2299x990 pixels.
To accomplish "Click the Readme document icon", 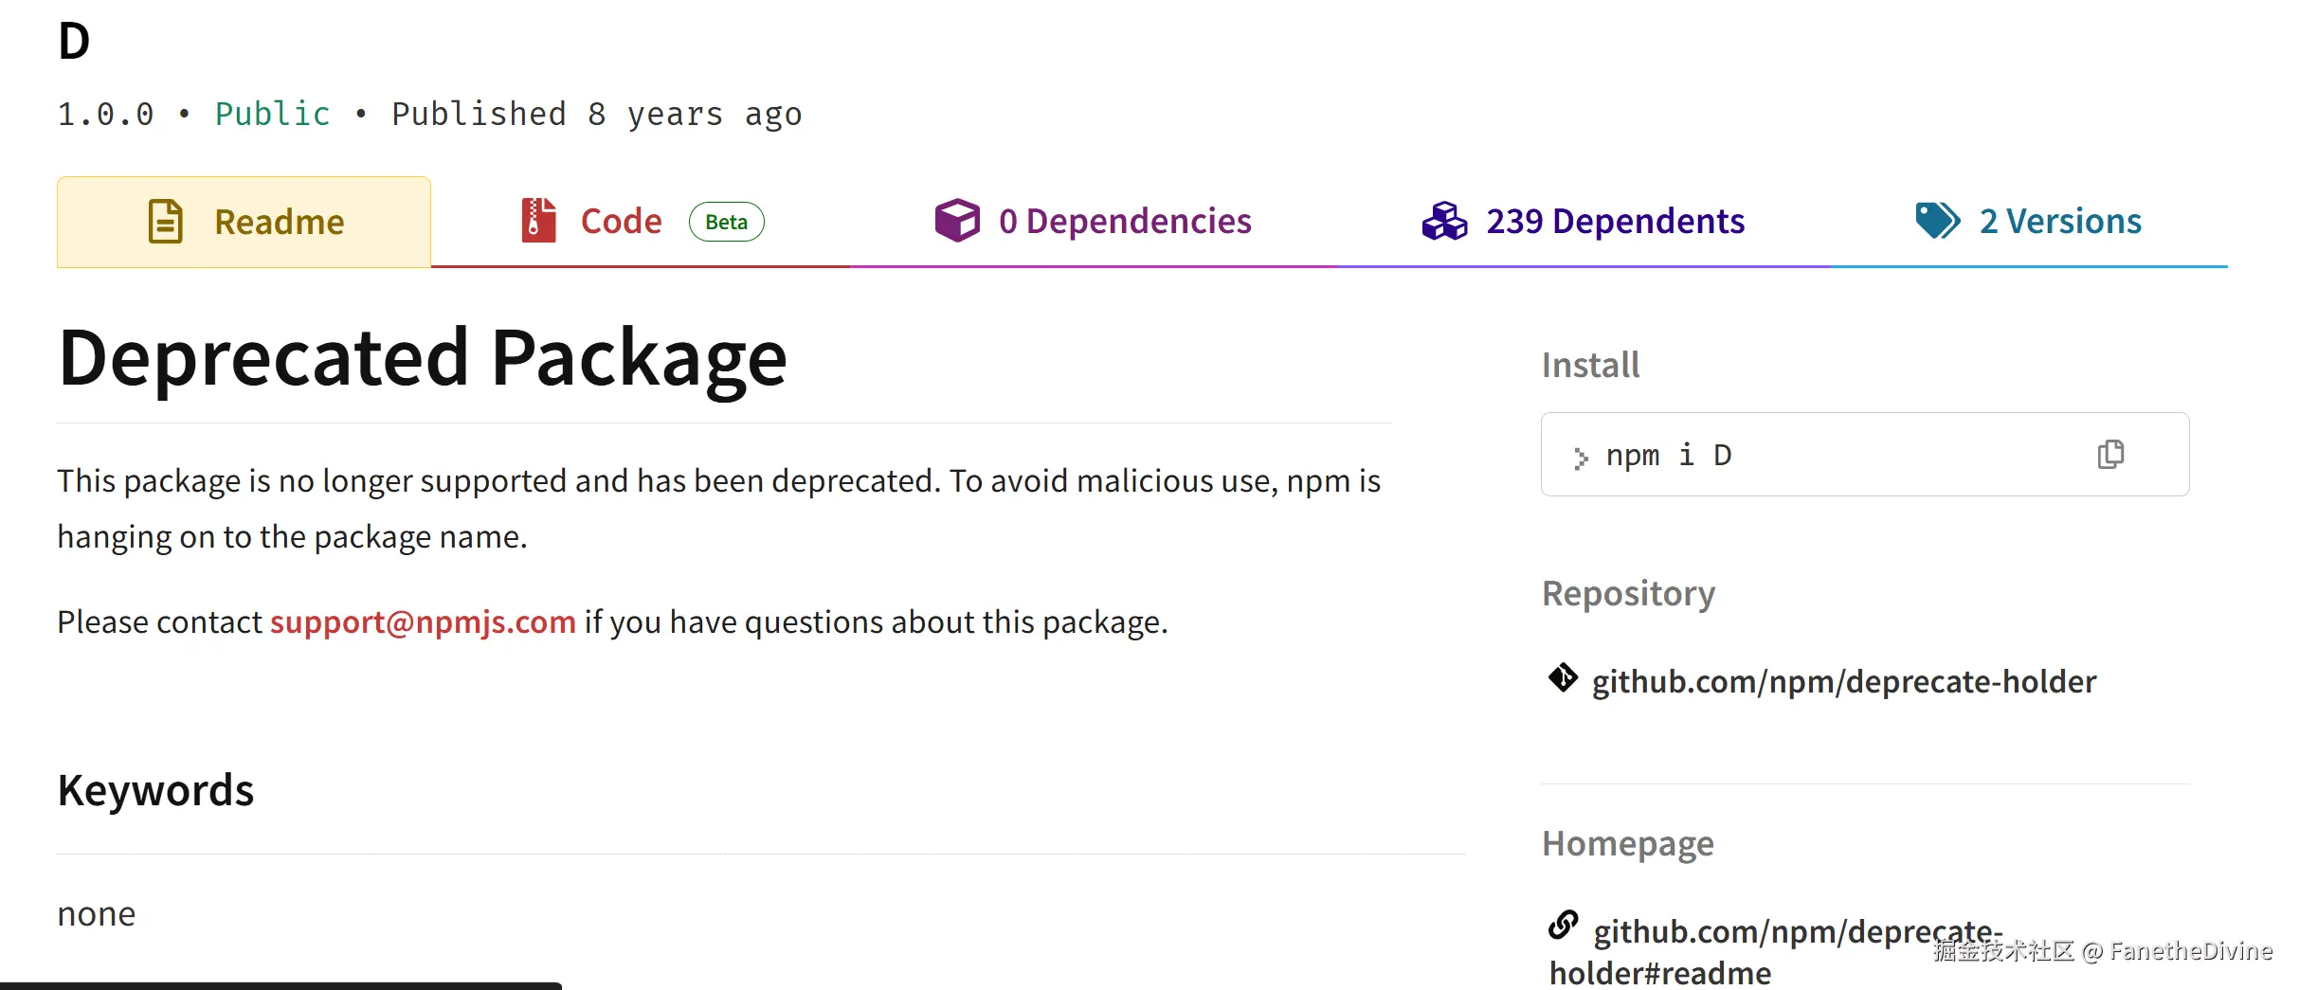I will (x=166, y=222).
